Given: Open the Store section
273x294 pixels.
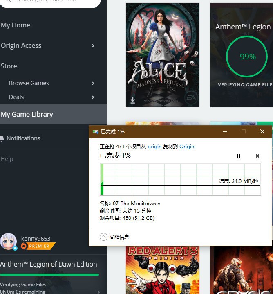Looking at the screenshot, I should (x=9, y=66).
